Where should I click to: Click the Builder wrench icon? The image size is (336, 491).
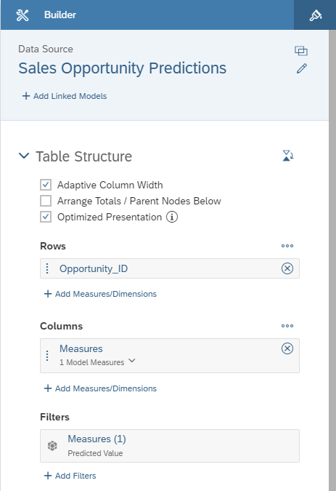(x=22, y=15)
